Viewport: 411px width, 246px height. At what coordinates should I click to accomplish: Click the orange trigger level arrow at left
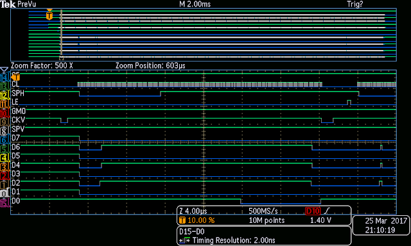(x=15, y=78)
